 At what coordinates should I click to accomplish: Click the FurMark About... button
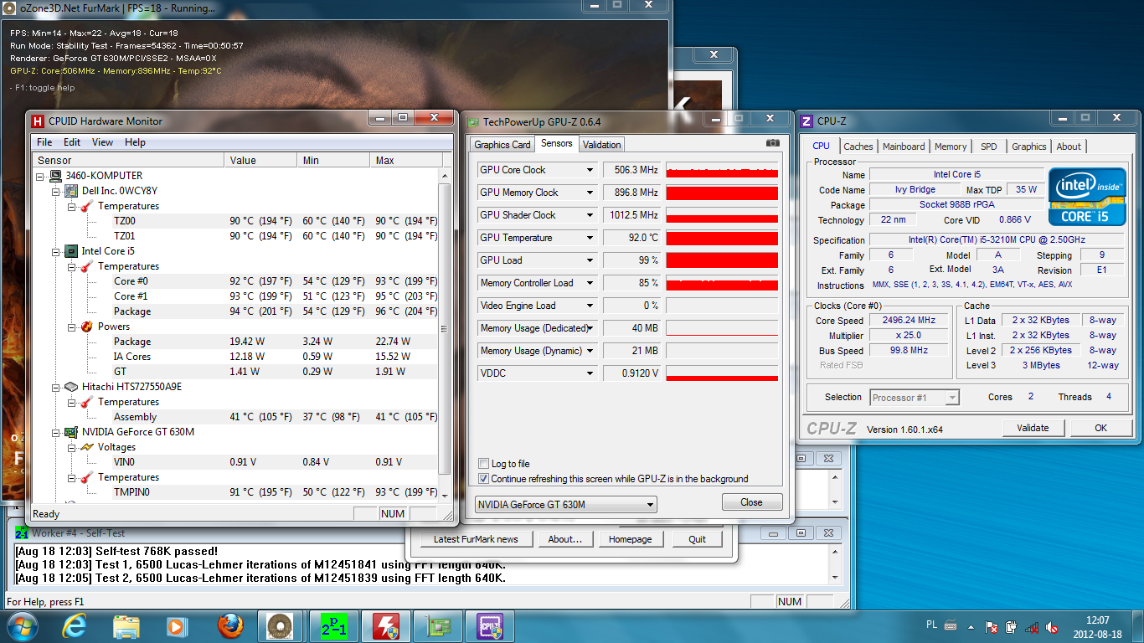565,539
